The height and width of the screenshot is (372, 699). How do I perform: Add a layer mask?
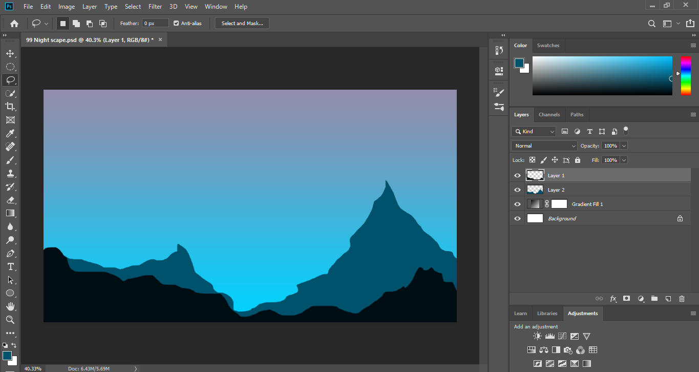[626, 298]
